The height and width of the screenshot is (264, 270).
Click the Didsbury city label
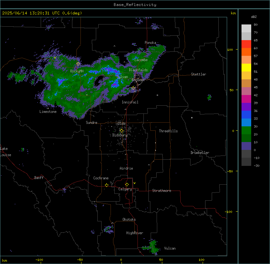(x=120, y=135)
